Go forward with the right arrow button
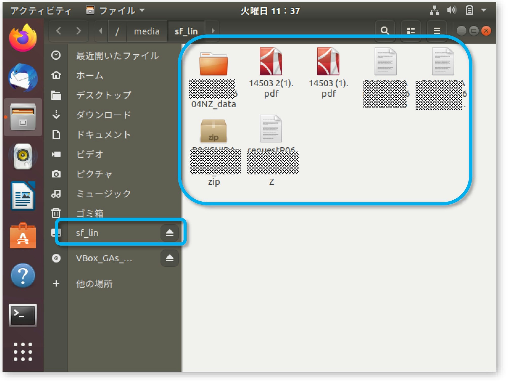The width and height of the screenshot is (509, 381). pyautogui.click(x=79, y=31)
